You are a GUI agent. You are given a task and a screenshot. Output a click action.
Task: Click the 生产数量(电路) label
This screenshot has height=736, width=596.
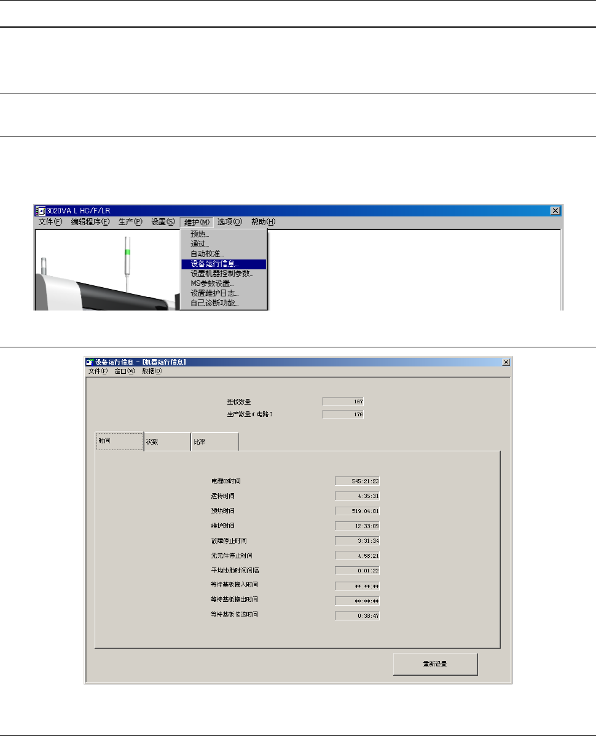click(x=250, y=414)
